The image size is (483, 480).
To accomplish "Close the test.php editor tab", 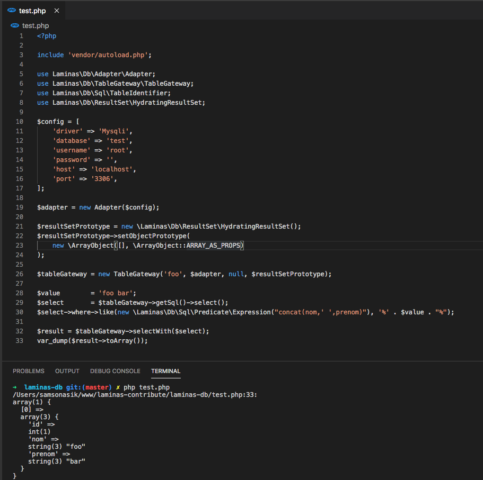I will [x=57, y=10].
